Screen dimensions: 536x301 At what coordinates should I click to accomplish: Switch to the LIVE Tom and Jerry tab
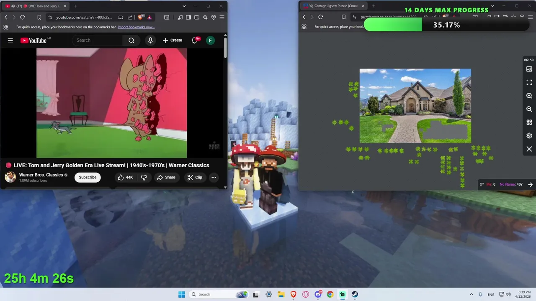click(36, 6)
